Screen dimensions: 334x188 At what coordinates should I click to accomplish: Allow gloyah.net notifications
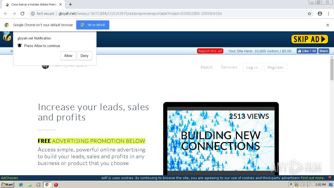point(68,56)
